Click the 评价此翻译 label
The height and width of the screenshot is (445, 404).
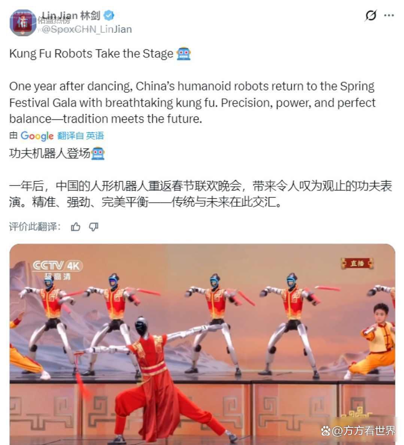tap(35, 227)
